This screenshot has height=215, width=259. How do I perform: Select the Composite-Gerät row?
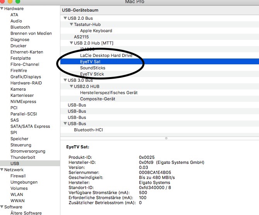(160, 99)
